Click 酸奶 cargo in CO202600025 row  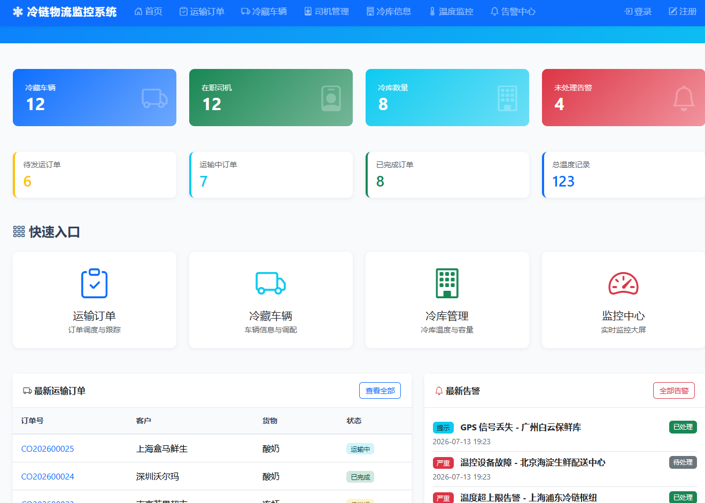tap(271, 448)
